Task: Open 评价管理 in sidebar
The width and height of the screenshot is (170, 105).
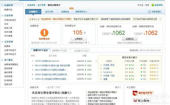Action: click(x=8, y=36)
